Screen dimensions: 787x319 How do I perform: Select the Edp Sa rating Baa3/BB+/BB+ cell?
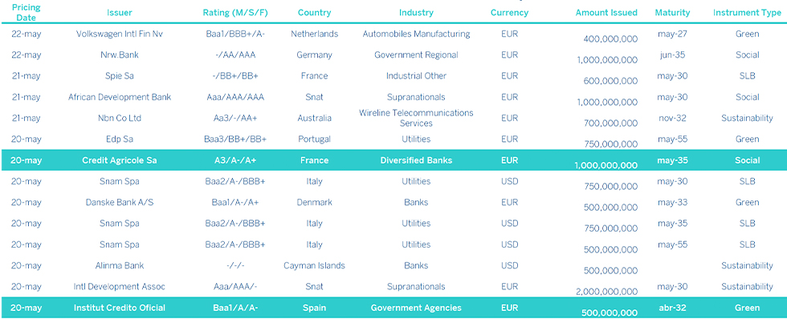(x=235, y=139)
